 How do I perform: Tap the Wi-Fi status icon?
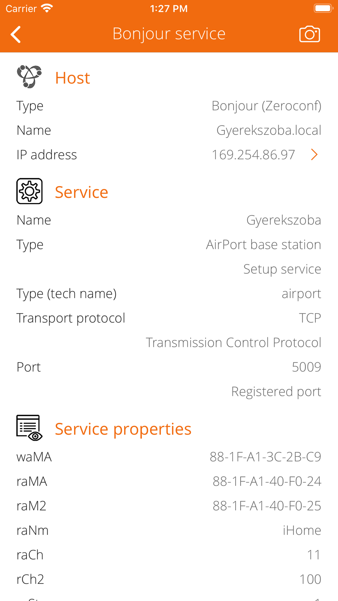click(47, 8)
